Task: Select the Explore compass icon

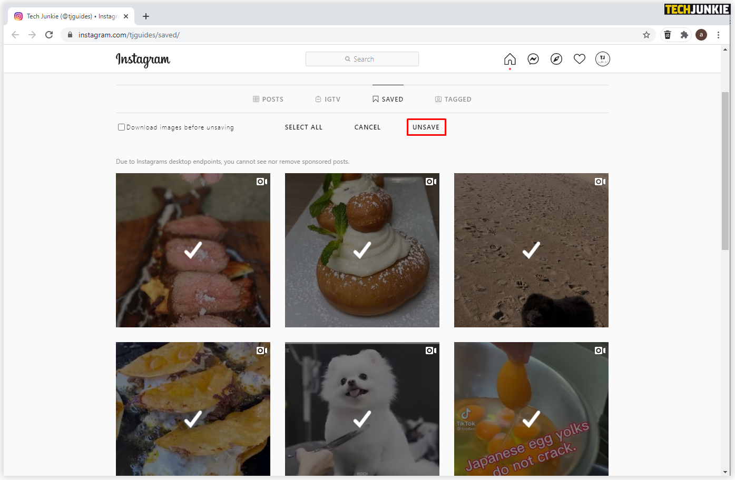Action: click(x=556, y=59)
